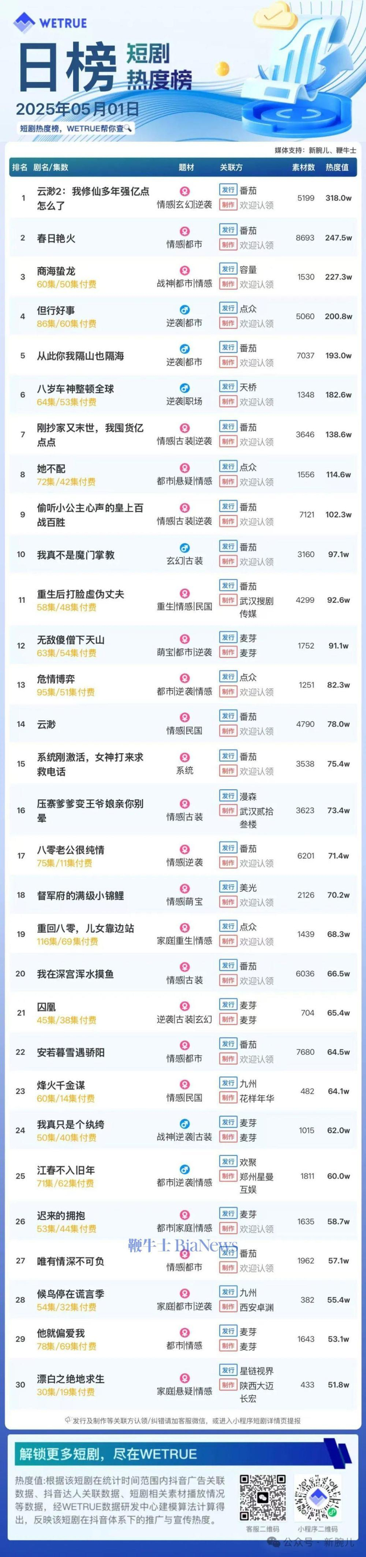Sort by the 素材数 column header
Viewport: 366px width, 1557px height.
click(x=303, y=167)
